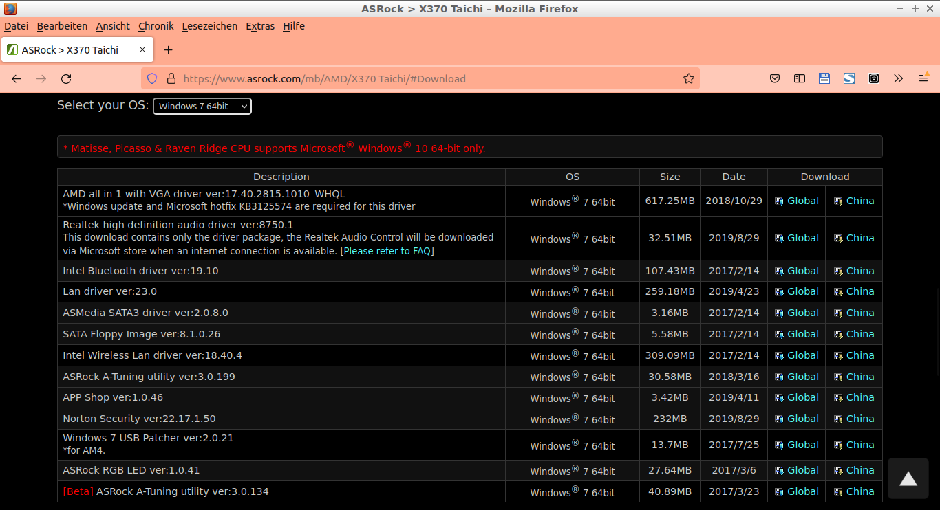Image resolution: width=940 pixels, height=510 pixels.
Task: Click the blue floppy disk extension icon
Action: pyautogui.click(x=824, y=79)
